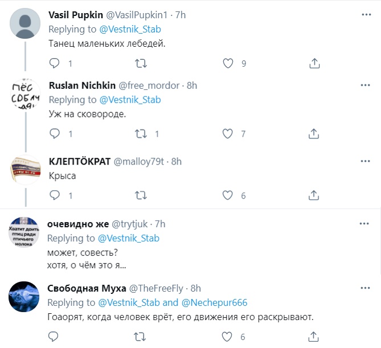Viewport: 381px width, 348px height.
Task: Share Vasil Pupkin's tweet
Action: 314,63
